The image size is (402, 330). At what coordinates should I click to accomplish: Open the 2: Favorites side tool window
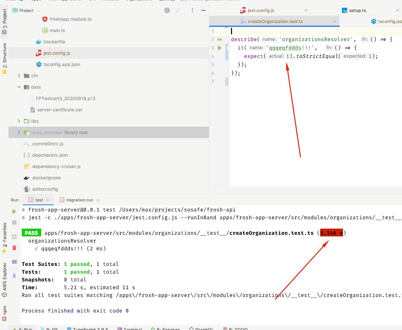[4, 238]
